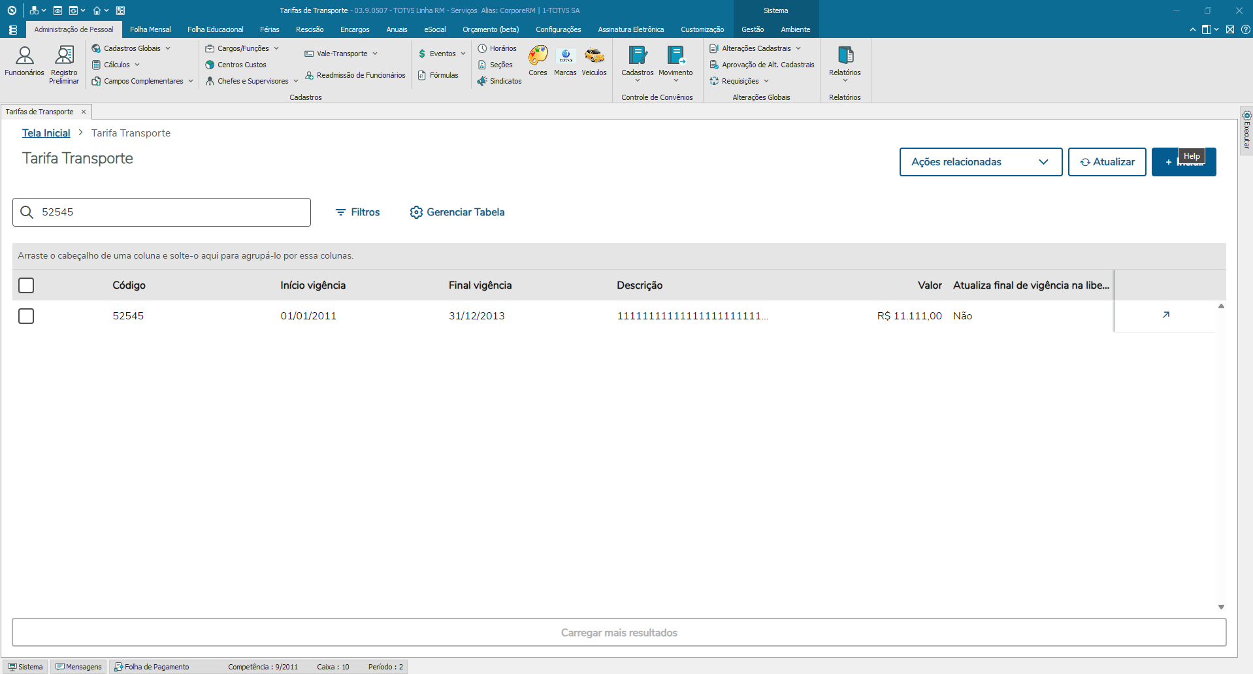Sort by the Valor column header
Viewport: 1253px width, 674px height.
[x=930, y=285]
